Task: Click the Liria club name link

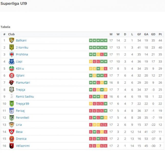Action: 19,125
